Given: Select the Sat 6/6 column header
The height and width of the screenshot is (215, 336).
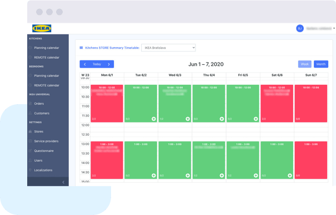Looking at the screenshot, I should [277, 75].
